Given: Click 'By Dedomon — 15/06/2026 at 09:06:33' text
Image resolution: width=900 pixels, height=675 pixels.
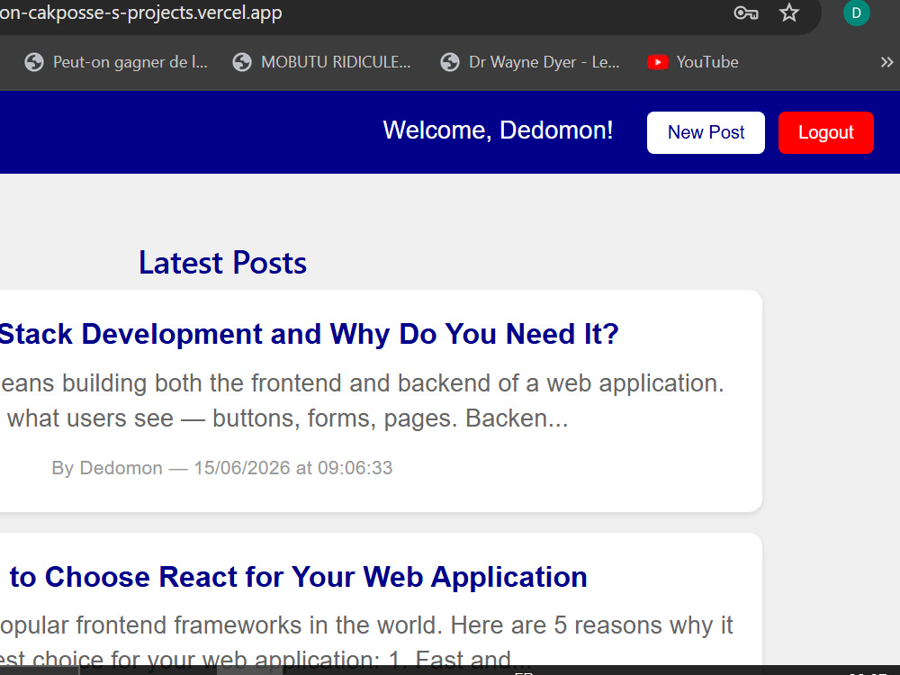Looking at the screenshot, I should [222, 468].
